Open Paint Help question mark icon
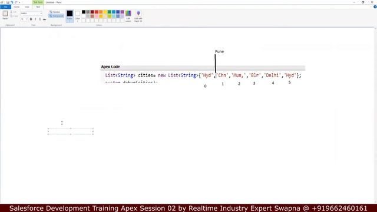 click(375, 6)
